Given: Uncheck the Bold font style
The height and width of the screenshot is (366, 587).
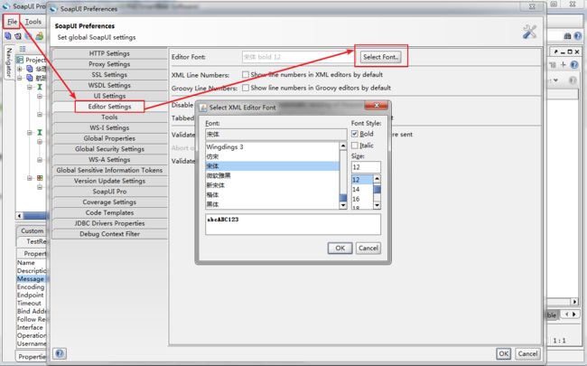Looking at the screenshot, I should pos(355,134).
